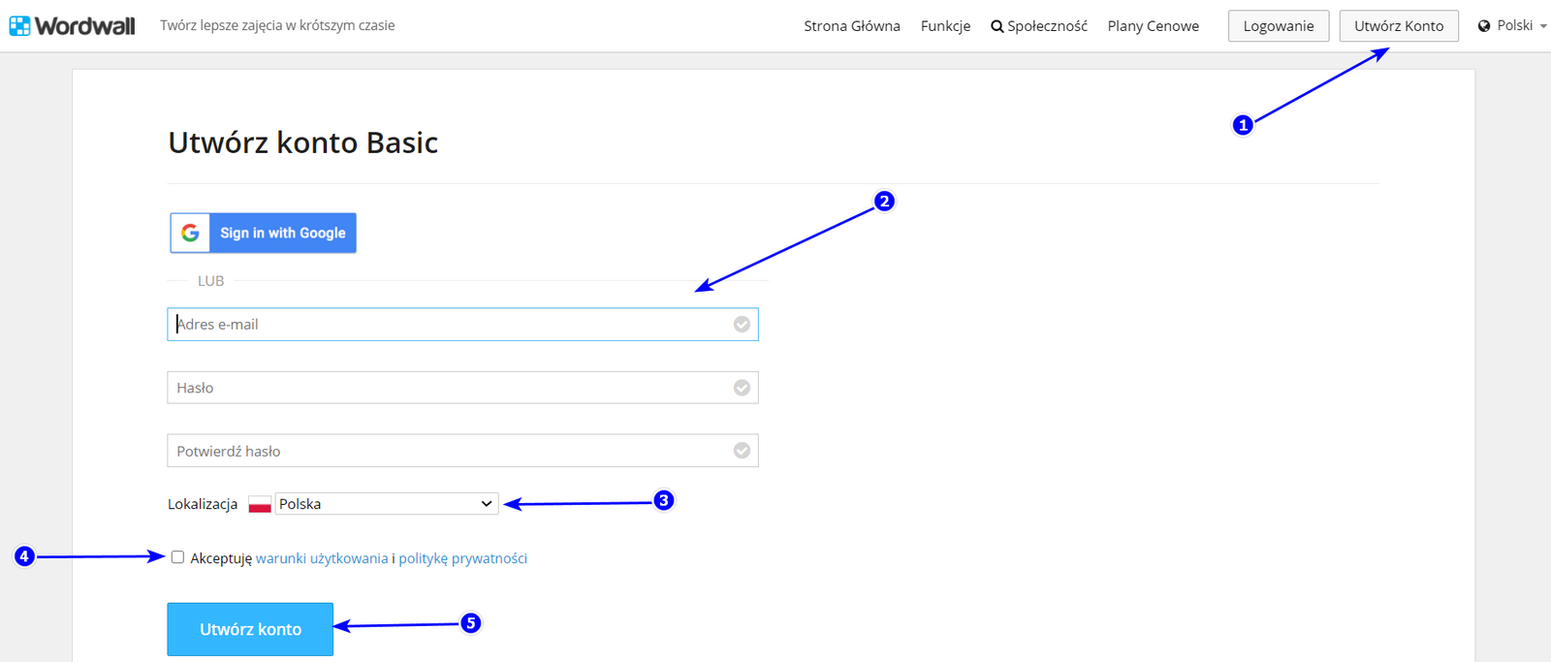
Task: Click the checkmark icon in the e-mail field
Action: (x=742, y=325)
